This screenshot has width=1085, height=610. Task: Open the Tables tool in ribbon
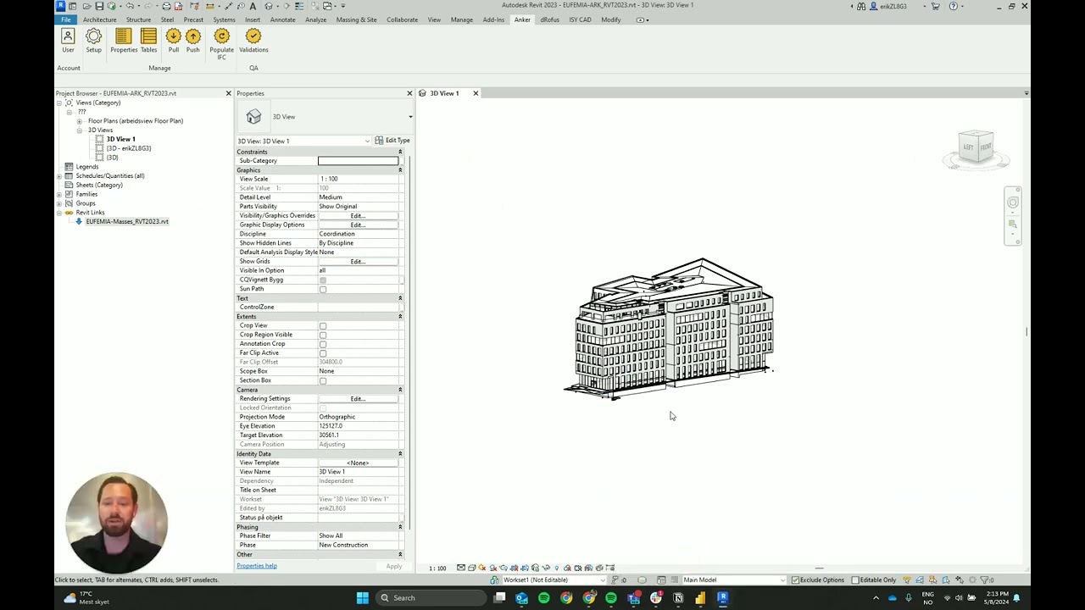click(x=148, y=41)
